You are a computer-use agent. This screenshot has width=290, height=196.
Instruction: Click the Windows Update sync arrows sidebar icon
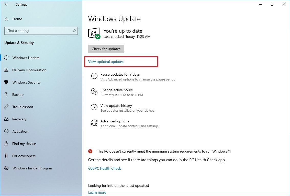pos(6,58)
